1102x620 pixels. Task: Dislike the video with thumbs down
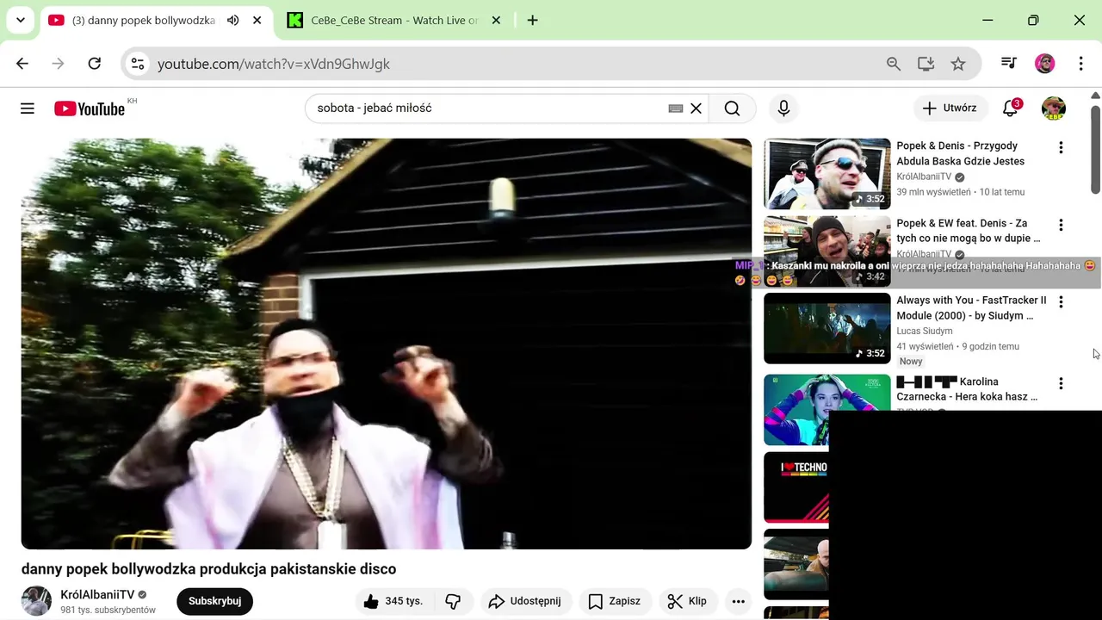click(x=454, y=601)
